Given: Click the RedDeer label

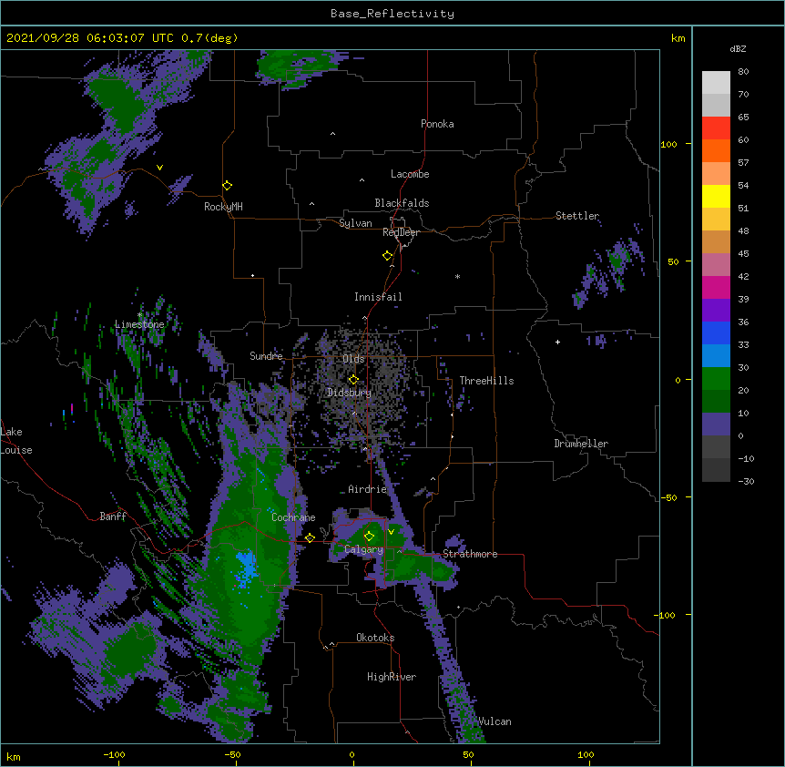Looking at the screenshot, I should (x=401, y=232).
